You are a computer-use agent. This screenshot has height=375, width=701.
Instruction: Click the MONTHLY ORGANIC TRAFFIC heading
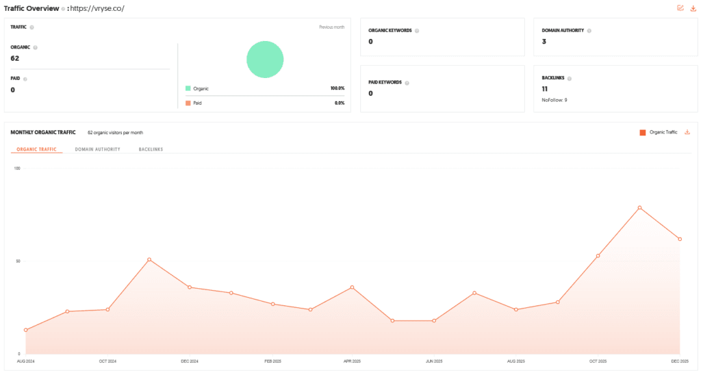(43, 132)
